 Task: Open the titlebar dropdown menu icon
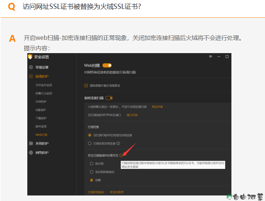point(210,56)
